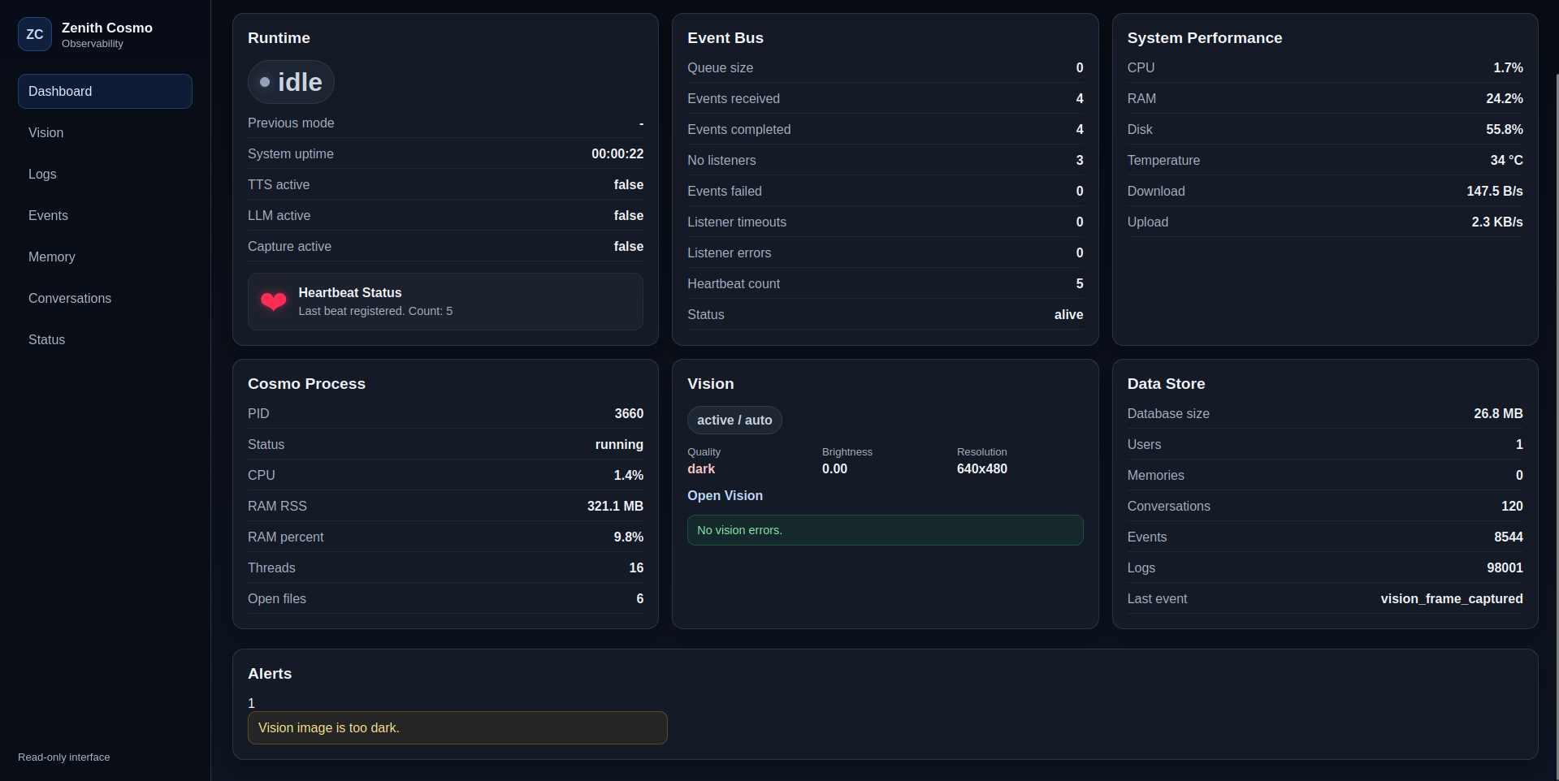Image resolution: width=1559 pixels, height=781 pixels.
Task: Click the Users label in Data Store
Action: tap(1144, 444)
